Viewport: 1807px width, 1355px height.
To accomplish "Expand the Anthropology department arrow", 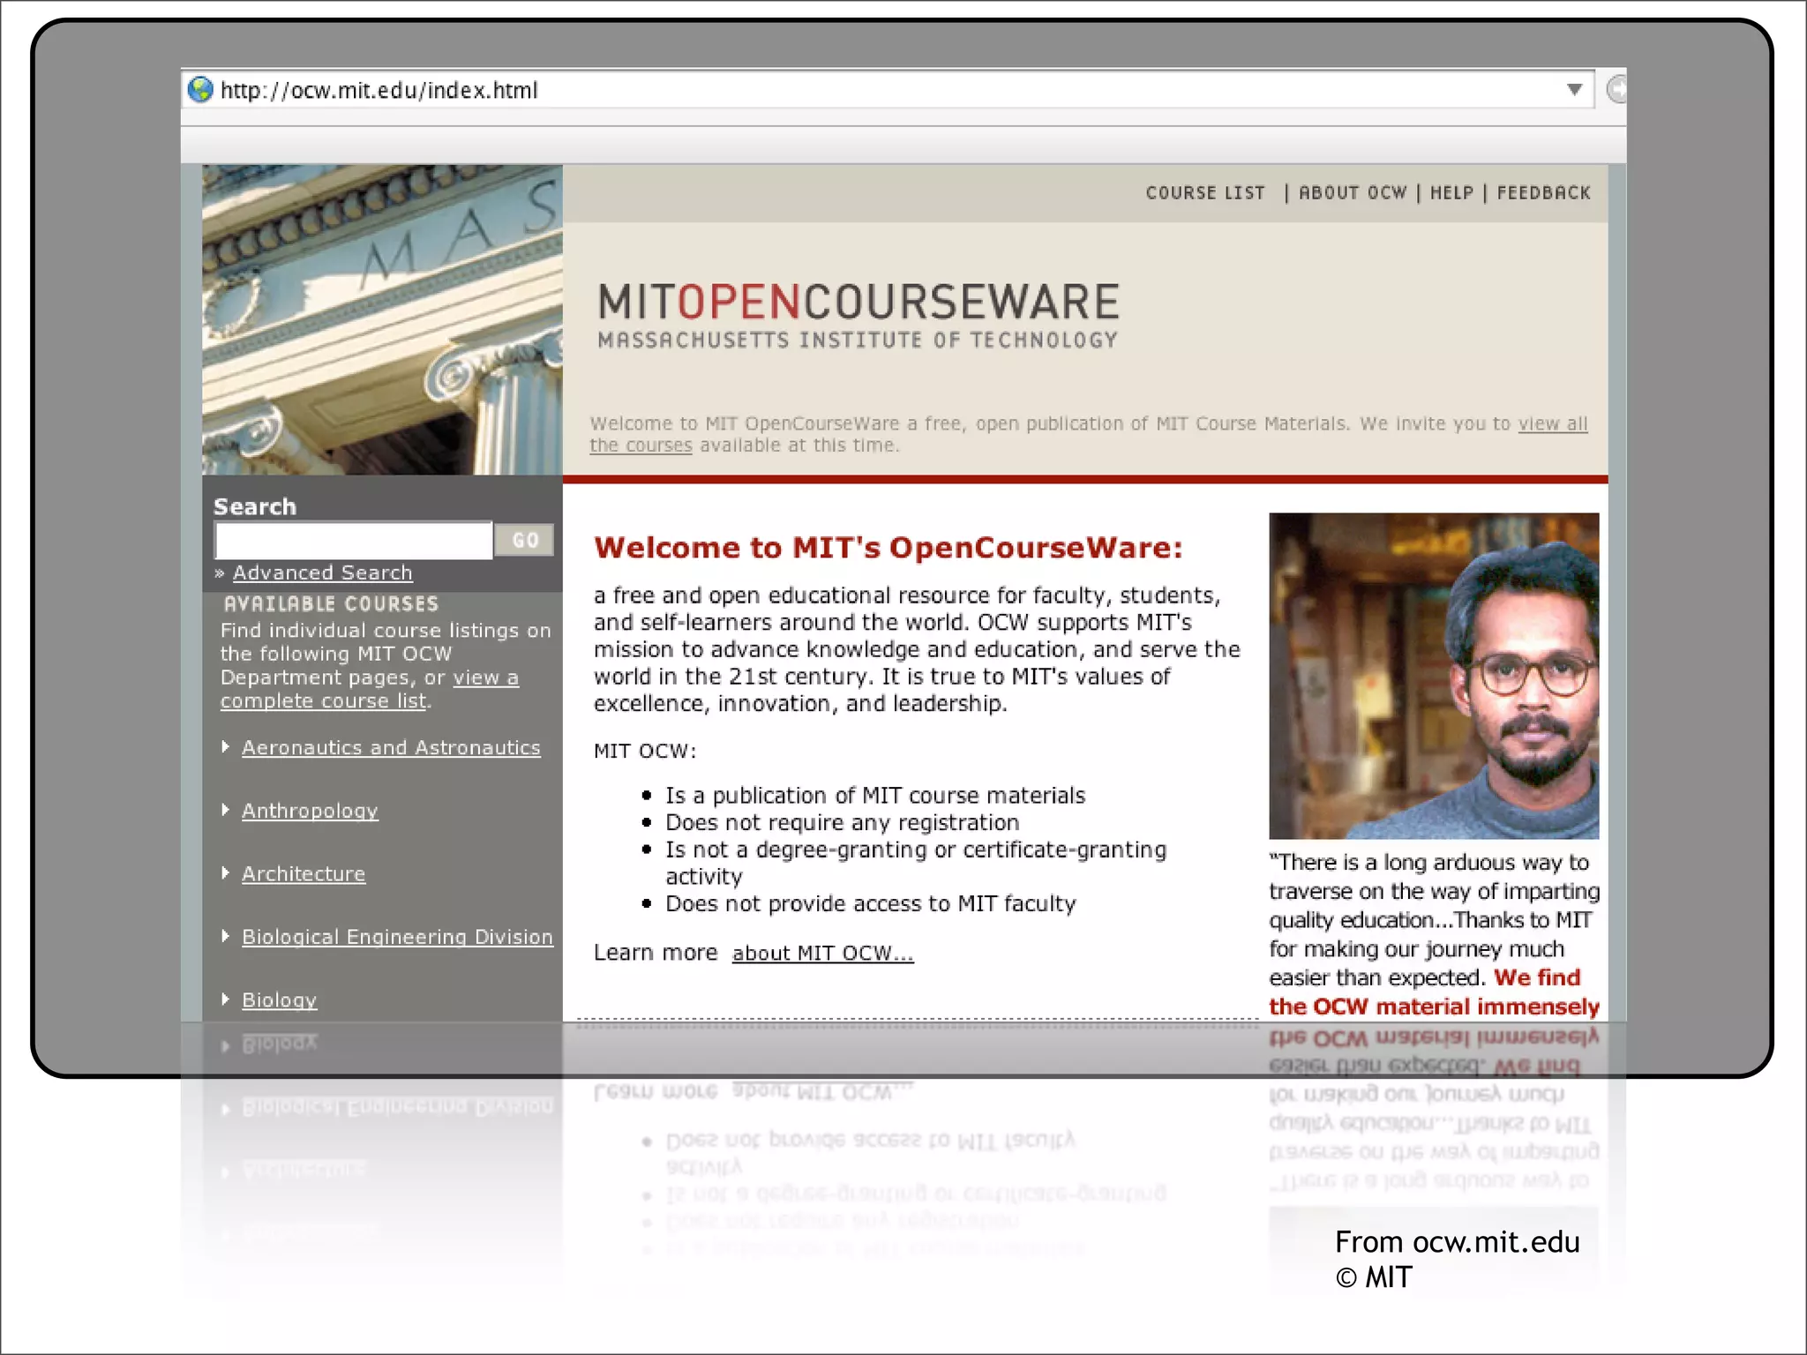I will point(226,810).
